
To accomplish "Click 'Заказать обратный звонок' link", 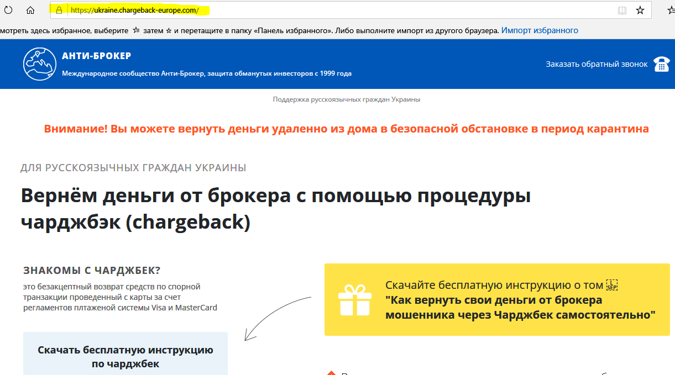I will (596, 64).
